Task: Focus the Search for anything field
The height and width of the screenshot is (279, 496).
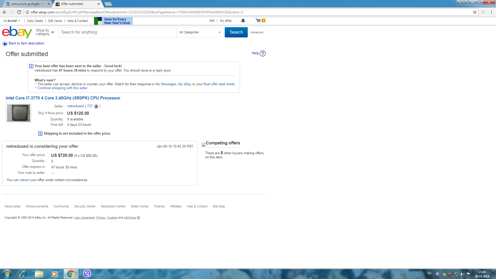Action: click(117, 32)
